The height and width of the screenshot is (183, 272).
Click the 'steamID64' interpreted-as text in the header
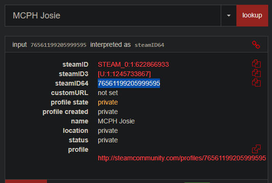point(150,45)
